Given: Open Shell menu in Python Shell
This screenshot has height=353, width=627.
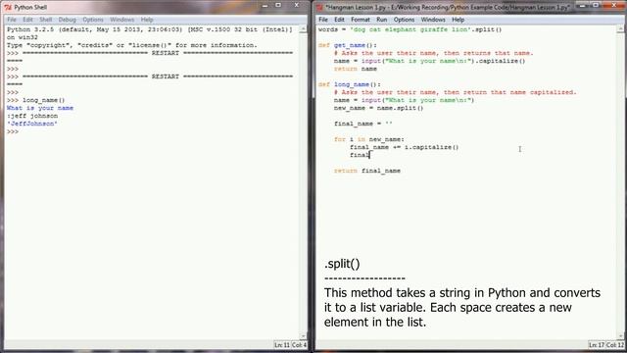Looking at the screenshot, I should [x=46, y=20].
